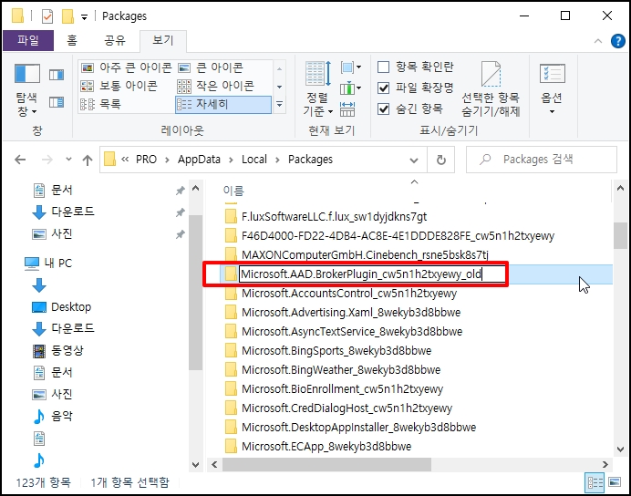This screenshot has height=496, width=631.
Task: Click PRO in the address path
Action: [146, 160]
